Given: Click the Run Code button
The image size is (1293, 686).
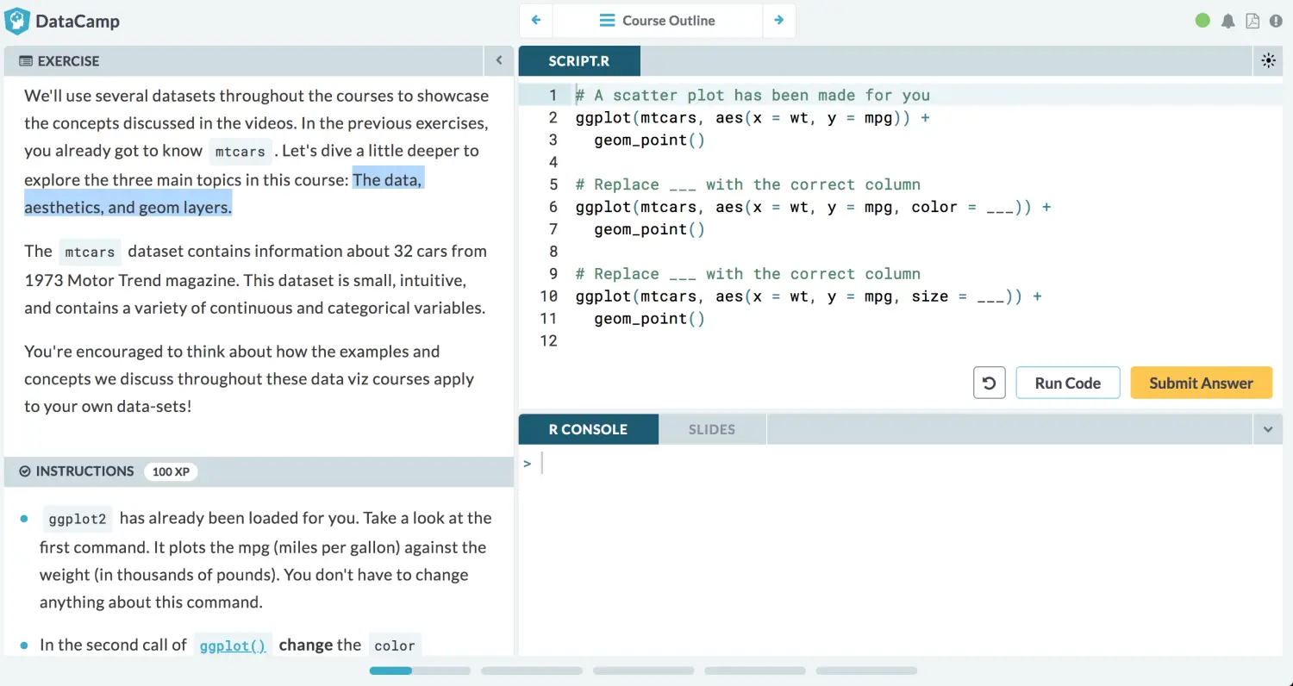Looking at the screenshot, I should [x=1068, y=383].
